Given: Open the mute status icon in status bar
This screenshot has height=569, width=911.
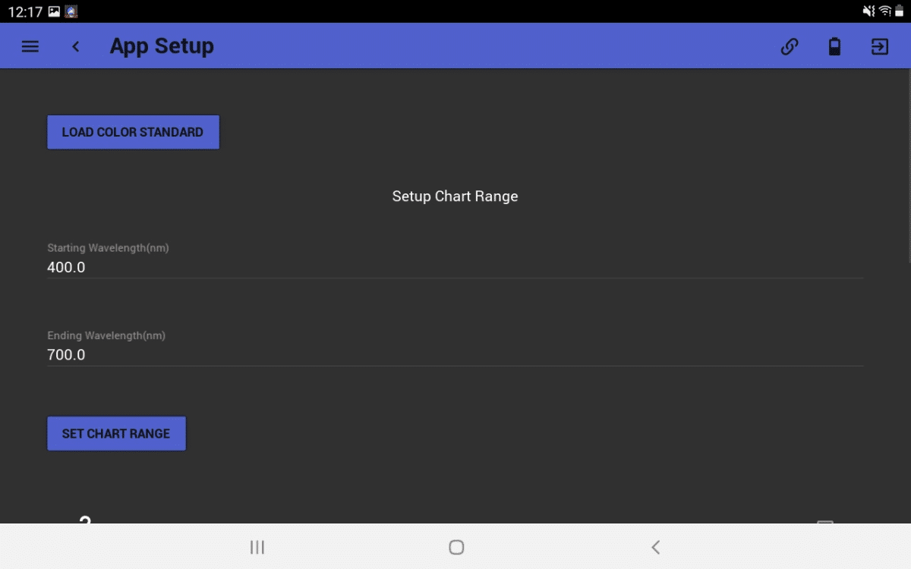Looking at the screenshot, I should pos(868,11).
